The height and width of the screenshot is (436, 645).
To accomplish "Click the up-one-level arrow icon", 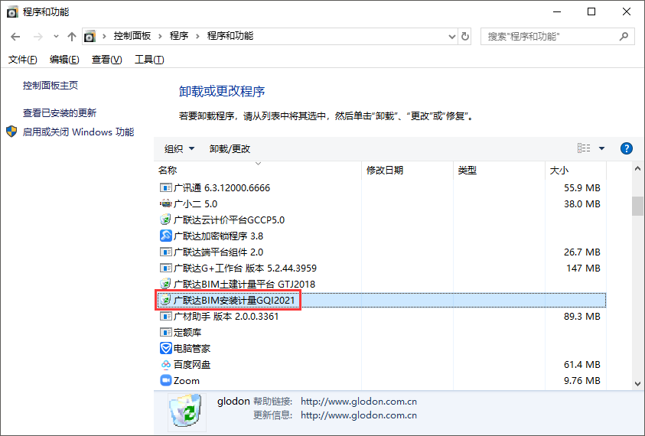I will pyautogui.click(x=72, y=36).
